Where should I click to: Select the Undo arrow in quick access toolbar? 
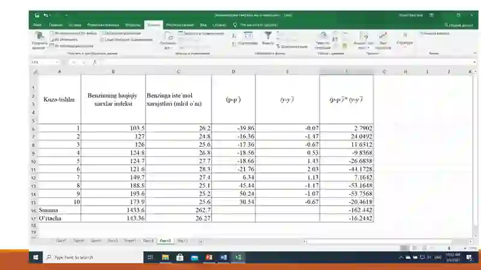[x=46, y=15]
